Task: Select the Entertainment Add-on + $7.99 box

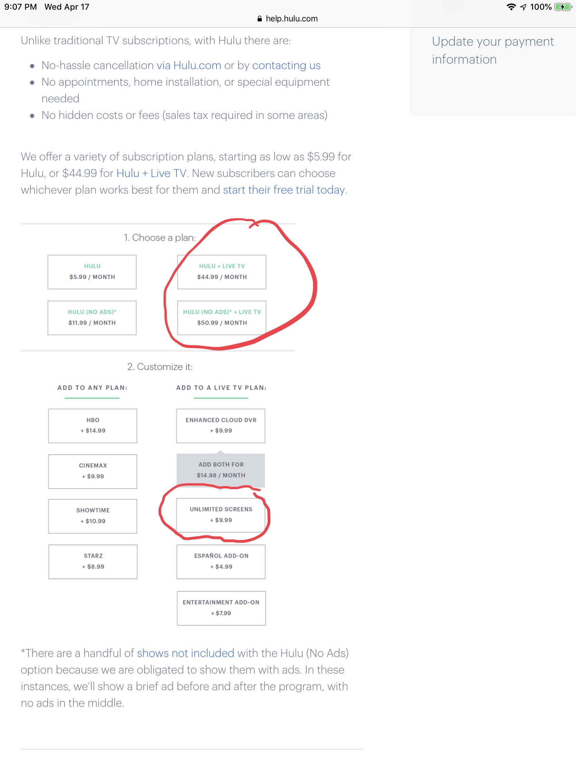Action: click(x=221, y=608)
